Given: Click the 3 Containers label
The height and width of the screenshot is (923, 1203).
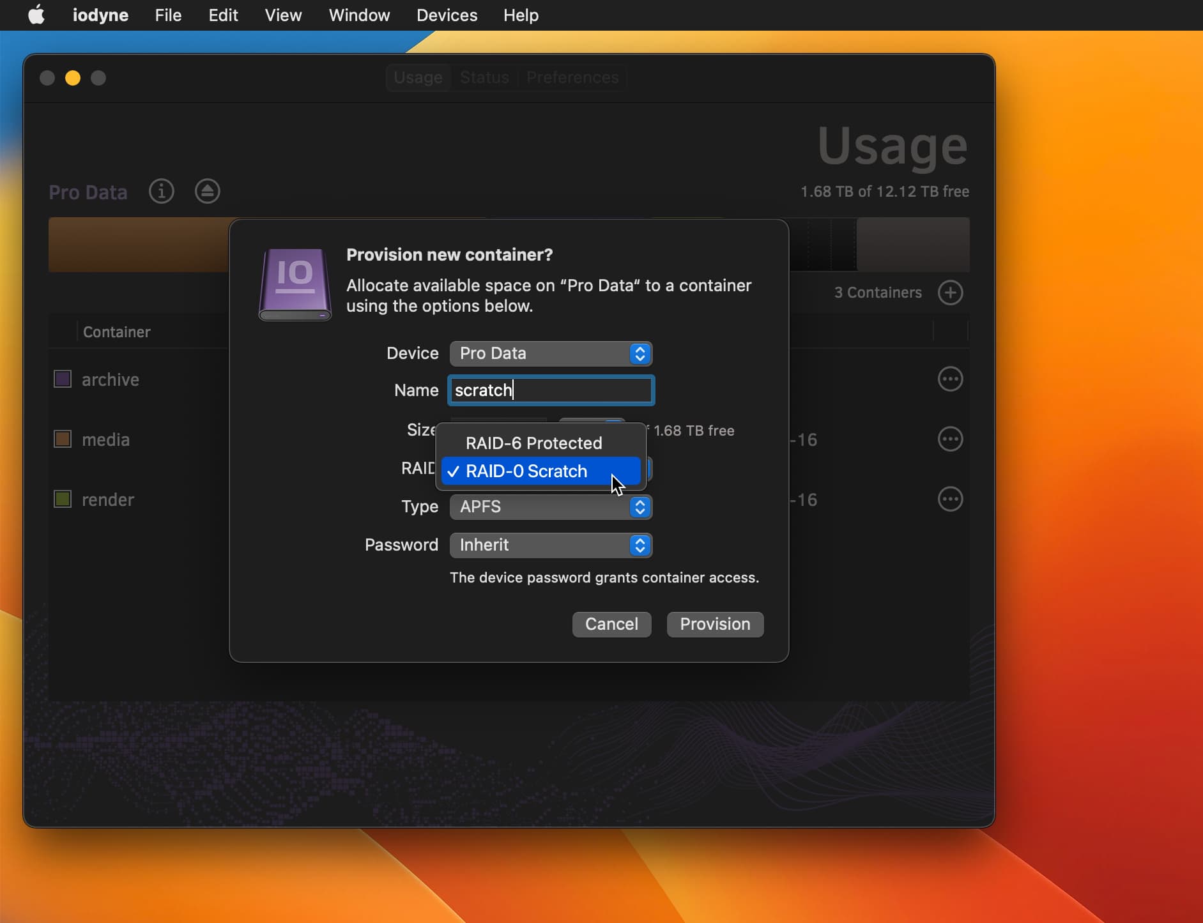Looking at the screenshot, I should click(x=878, y=293).
